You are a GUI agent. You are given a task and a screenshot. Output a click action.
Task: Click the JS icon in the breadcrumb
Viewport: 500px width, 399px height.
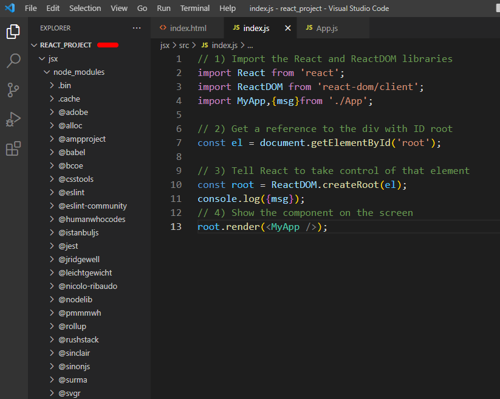pyautogui.click(x=205, y=46)
